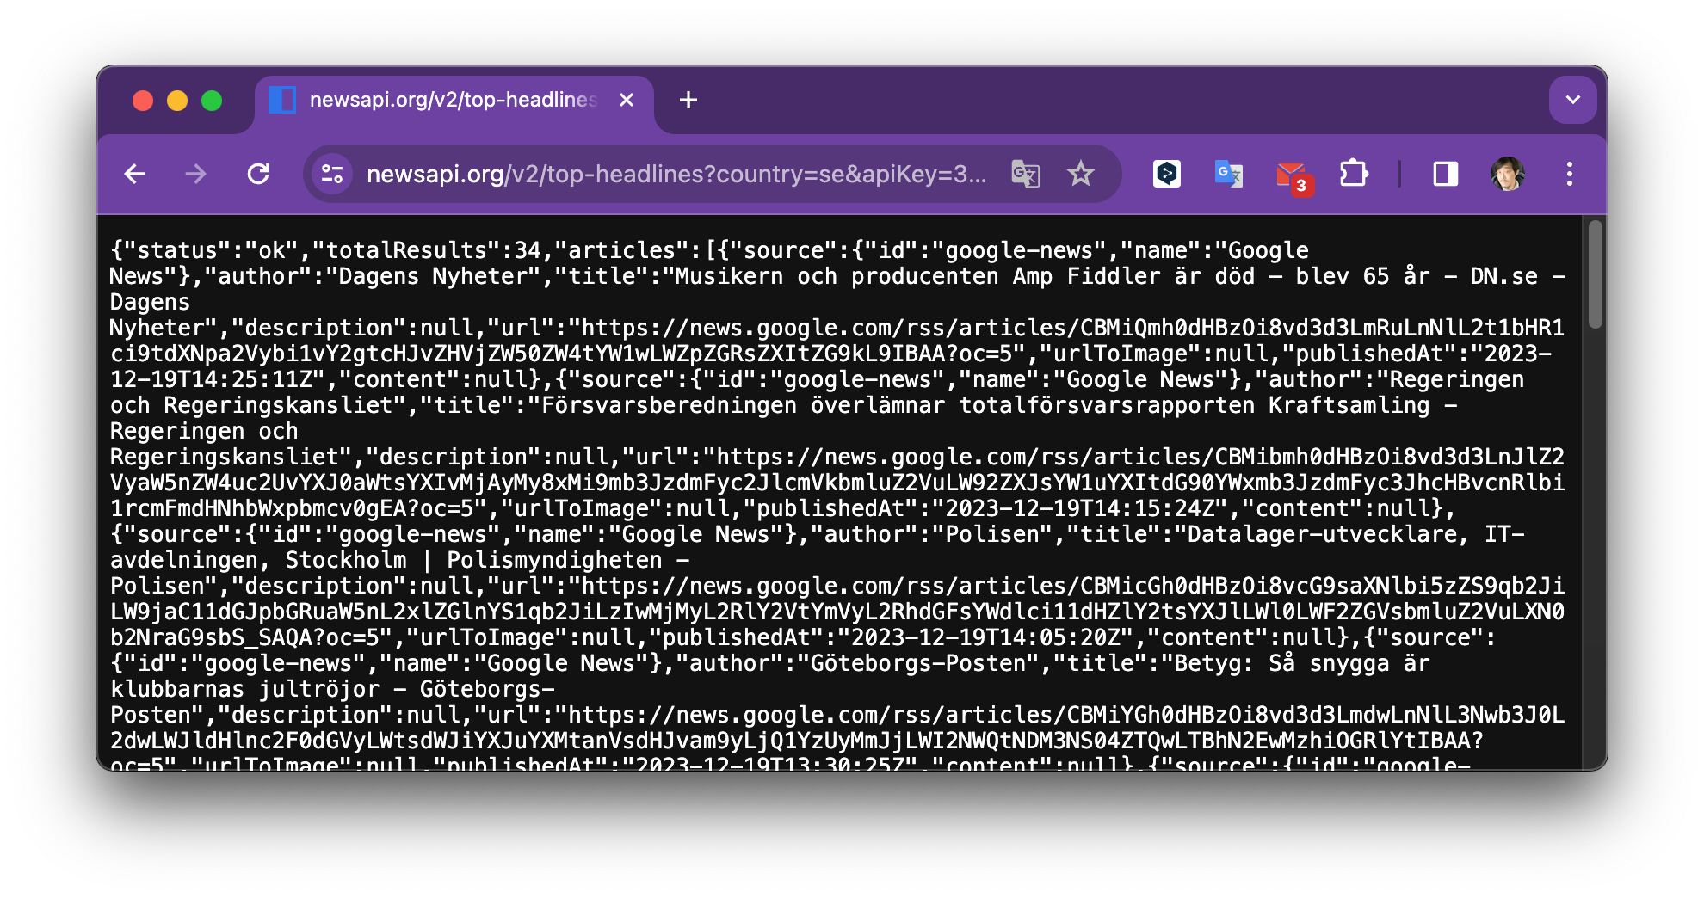Bookmark this page with the star icon
This screenshot has width=1704, height=898.
point(1080,175)
